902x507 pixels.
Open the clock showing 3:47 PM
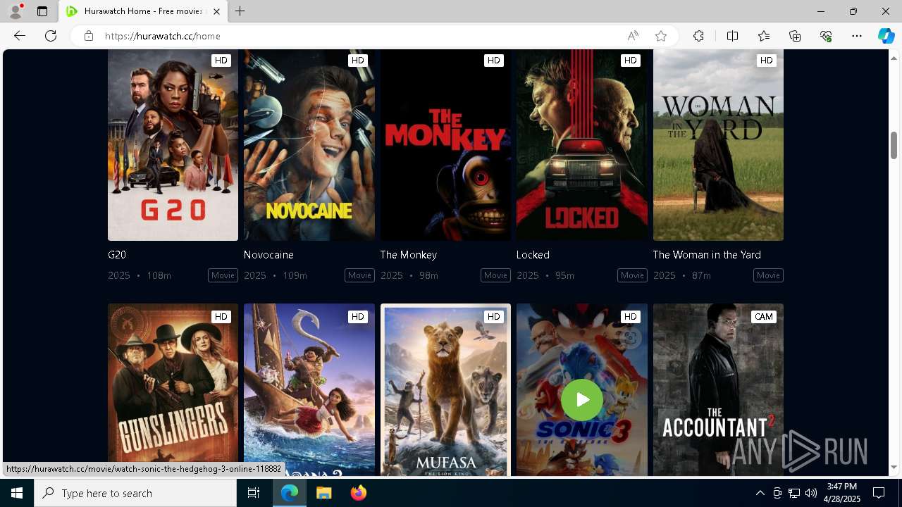coord(842,493)
